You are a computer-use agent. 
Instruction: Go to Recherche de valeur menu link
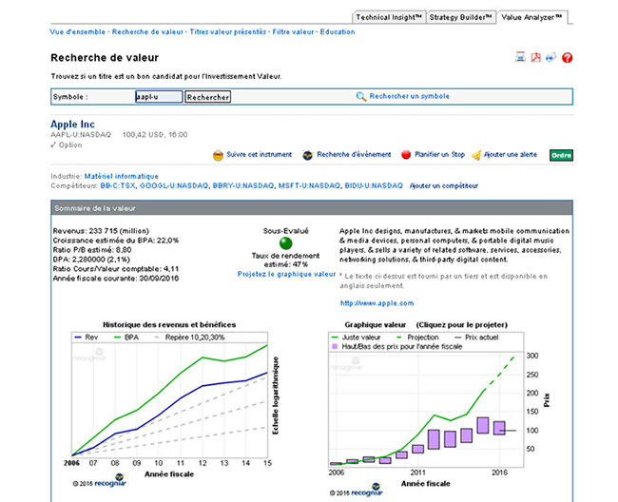(147, 32)
